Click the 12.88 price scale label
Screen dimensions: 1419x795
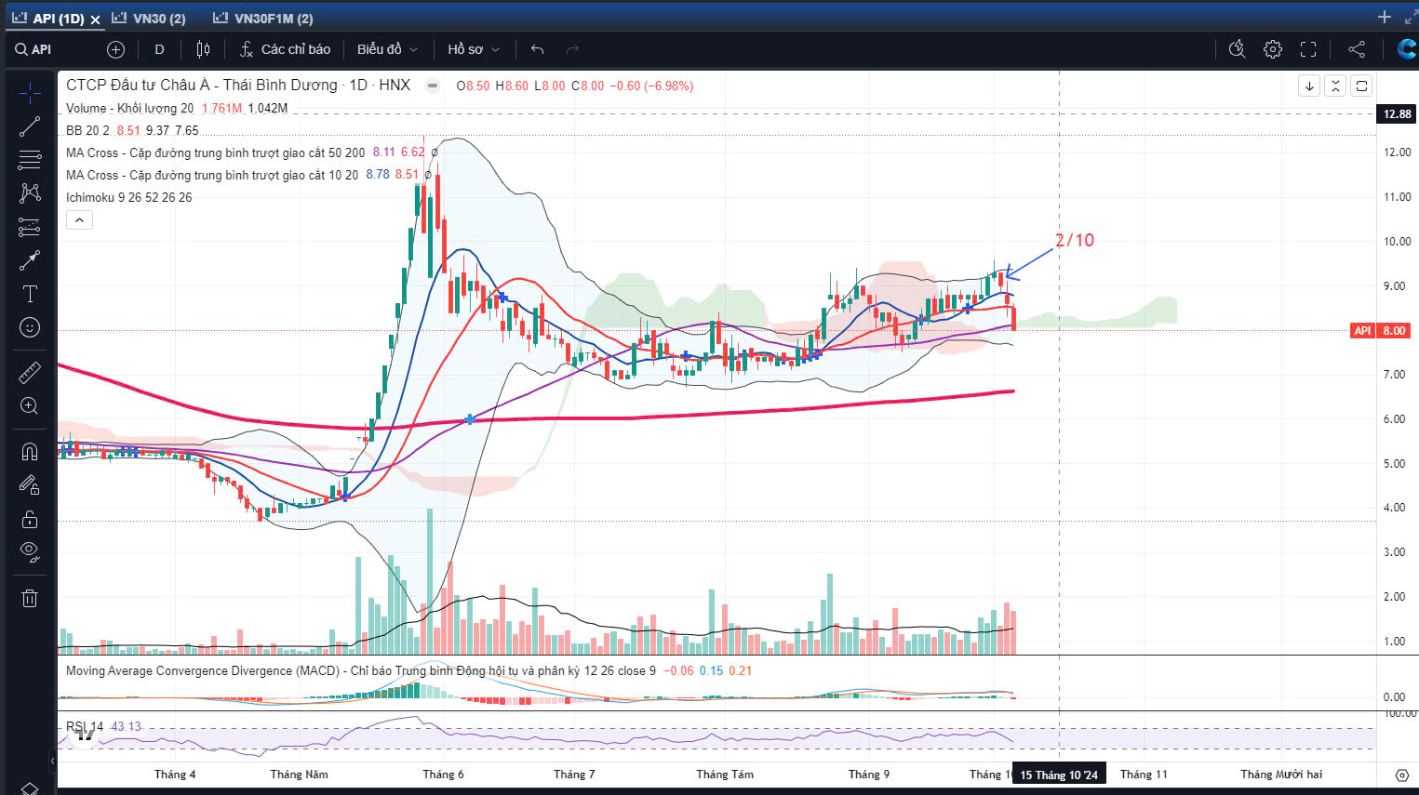click(x=1397, y=114)
